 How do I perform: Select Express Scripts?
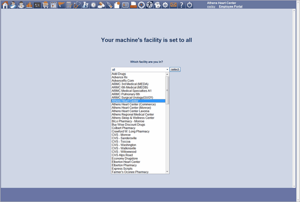point(138,168)
